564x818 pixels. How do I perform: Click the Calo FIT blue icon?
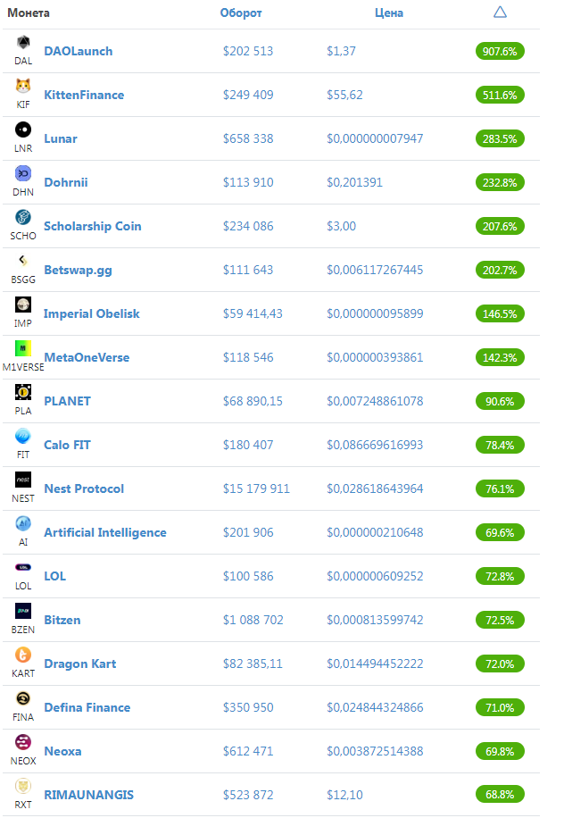click(23, 436)
